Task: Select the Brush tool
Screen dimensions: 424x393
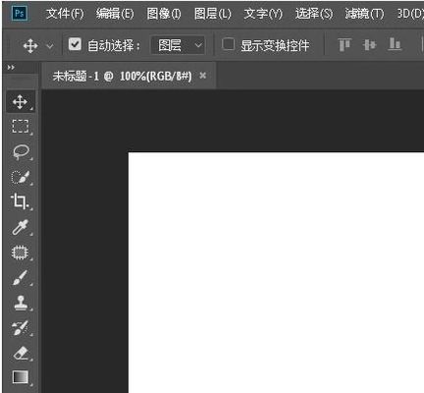Action: click(x=21, y=278)
